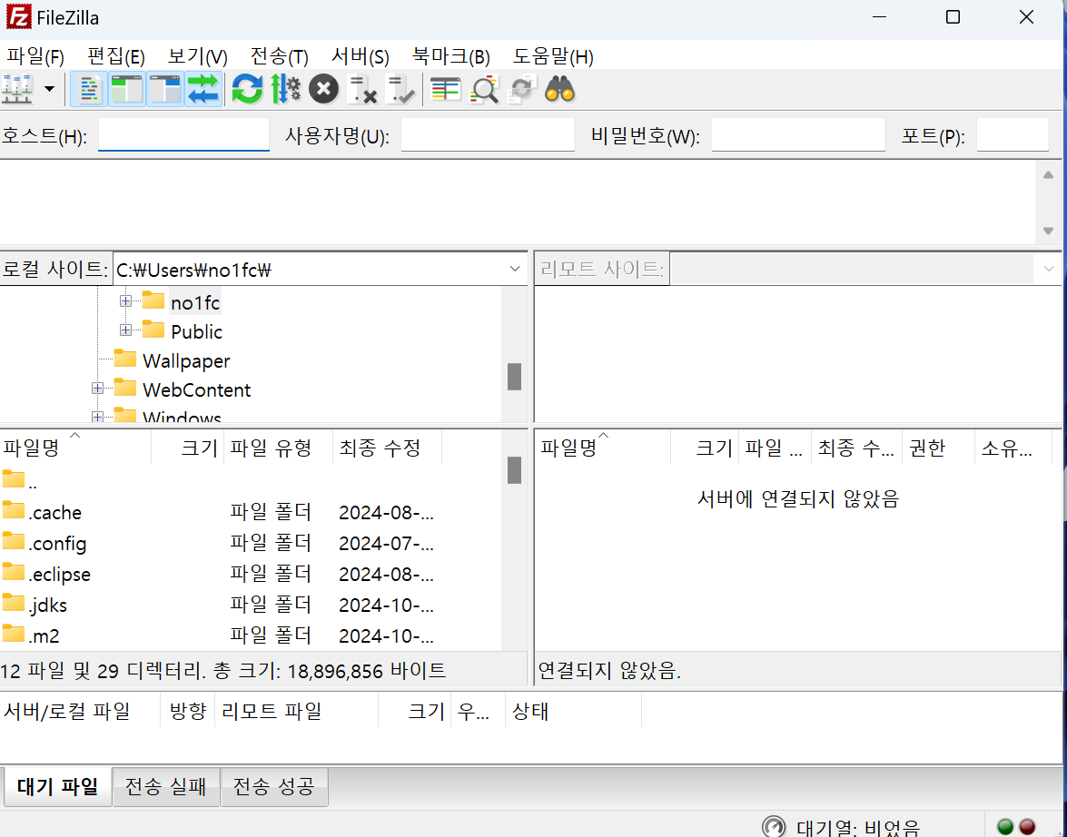Expand the no1fc tree folder

click(x=126, y=300)
